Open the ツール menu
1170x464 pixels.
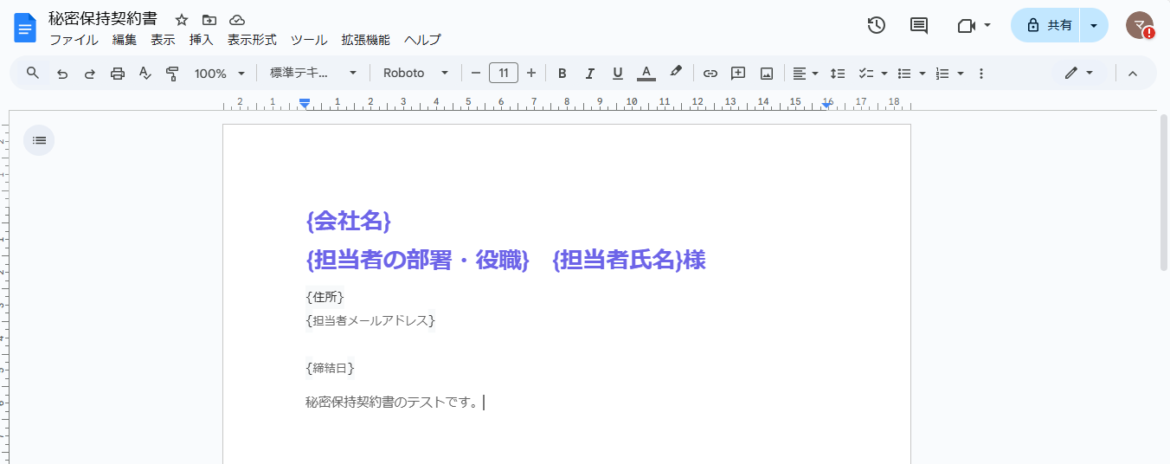tap(309, 40)
